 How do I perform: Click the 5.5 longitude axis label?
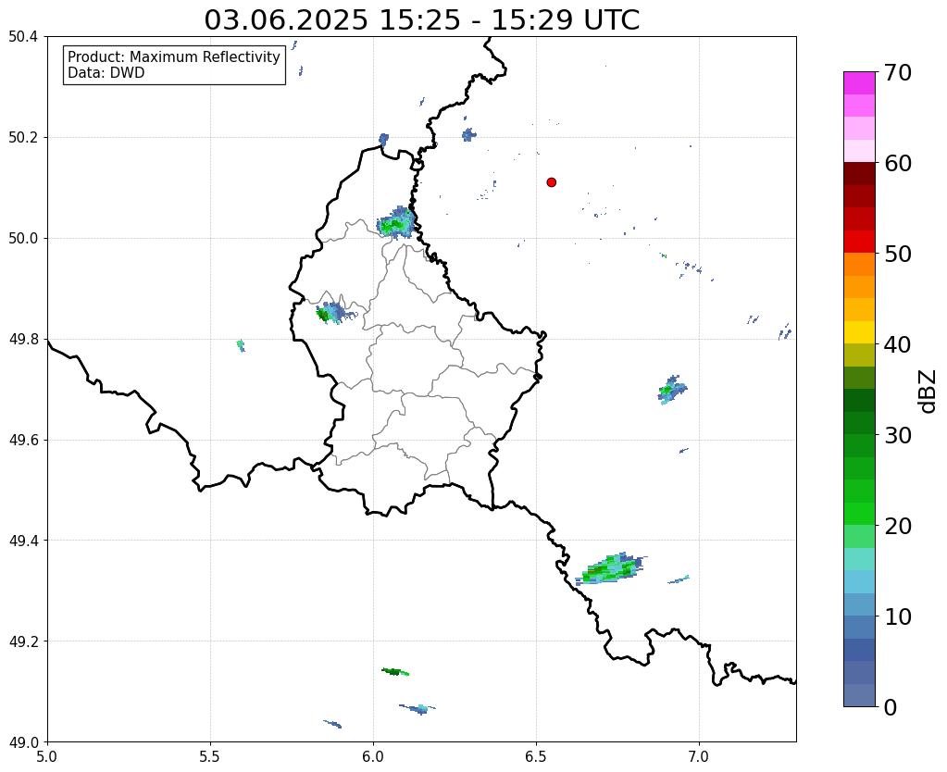pyautogui.click(x=210, y=756)
